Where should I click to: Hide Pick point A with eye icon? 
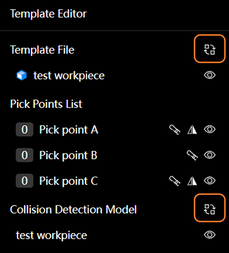coord(210,129)
